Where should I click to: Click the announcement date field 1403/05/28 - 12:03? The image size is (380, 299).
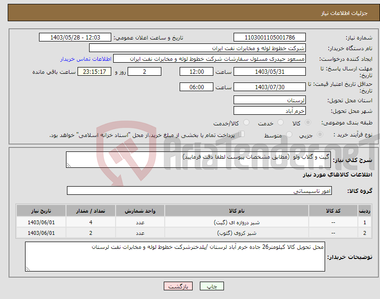click(75, 38)
